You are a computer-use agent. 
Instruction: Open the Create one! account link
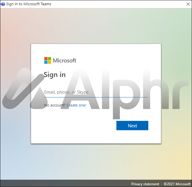pyautogui.click(x=76, y=105)
